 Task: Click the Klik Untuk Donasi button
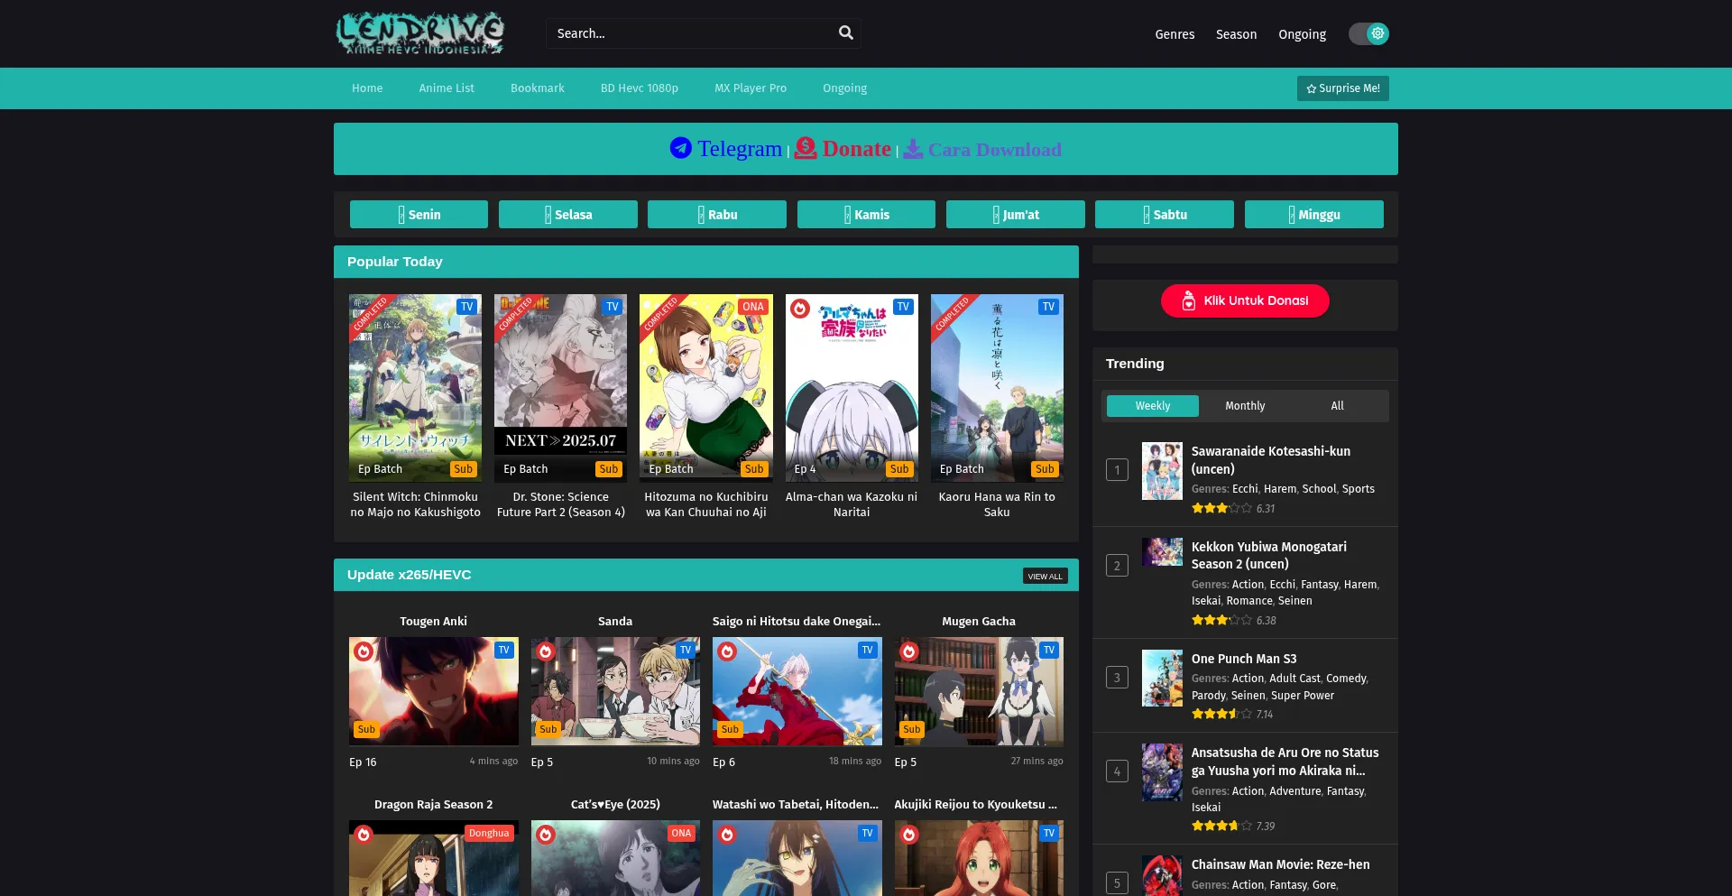click(x=1245, y=300)
